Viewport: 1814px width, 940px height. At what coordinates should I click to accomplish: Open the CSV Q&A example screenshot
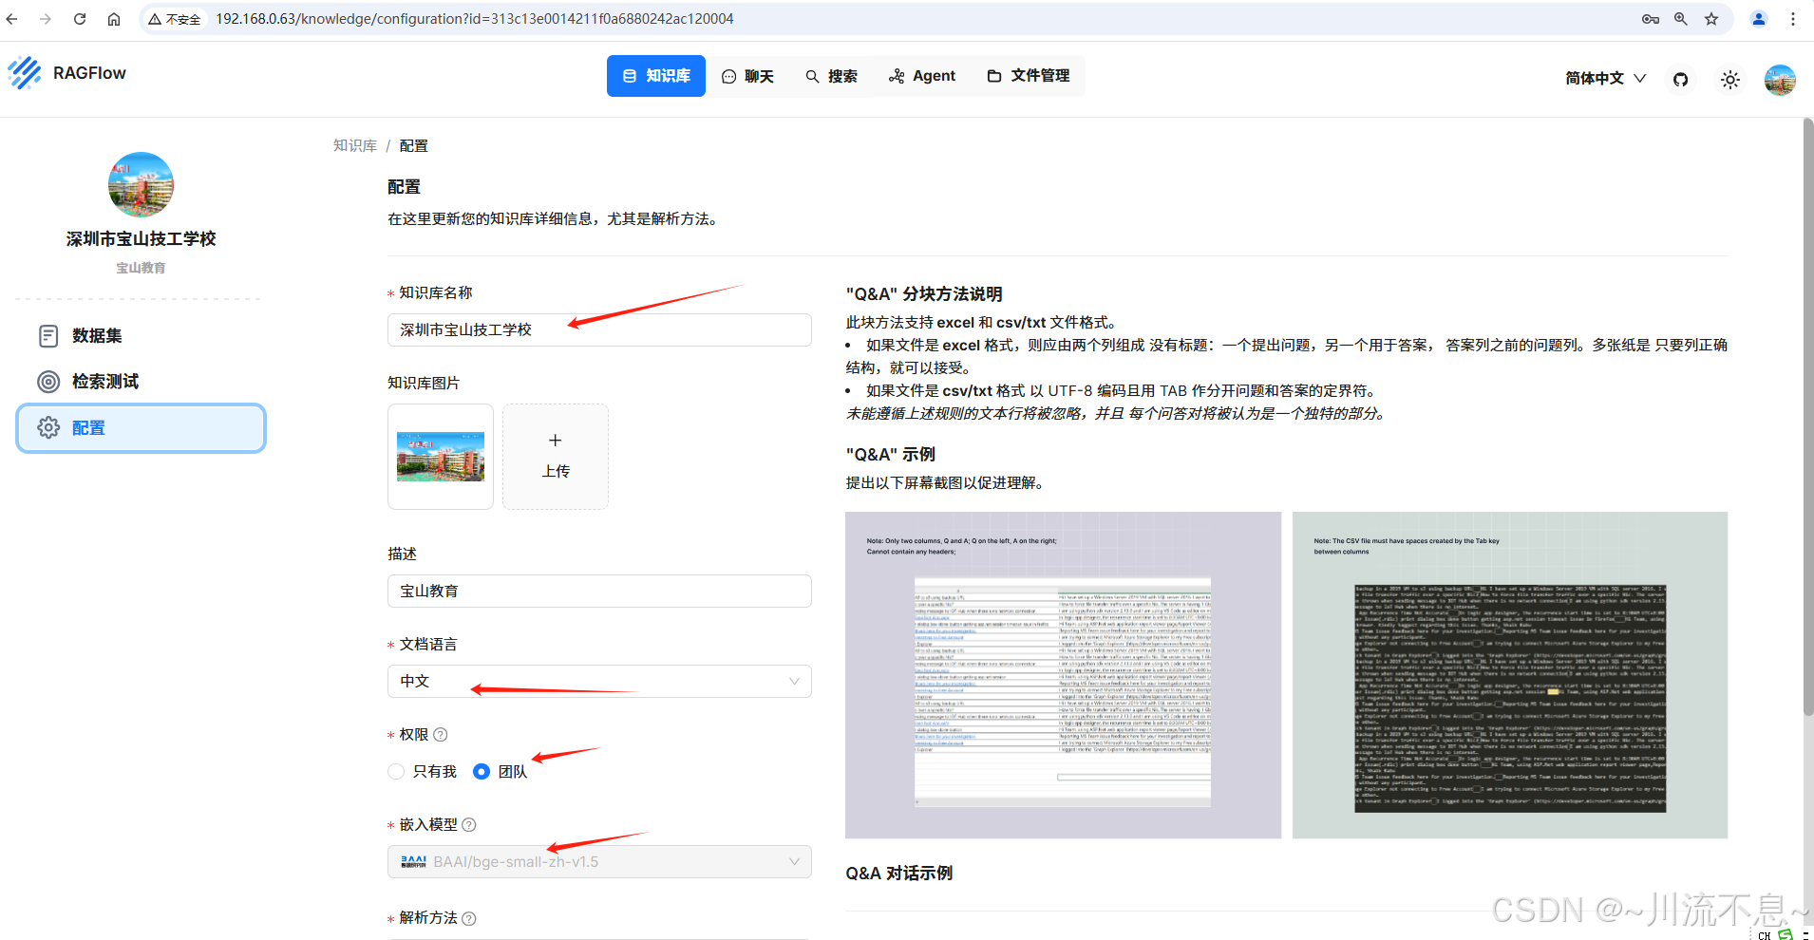(x=1510, y=675)
